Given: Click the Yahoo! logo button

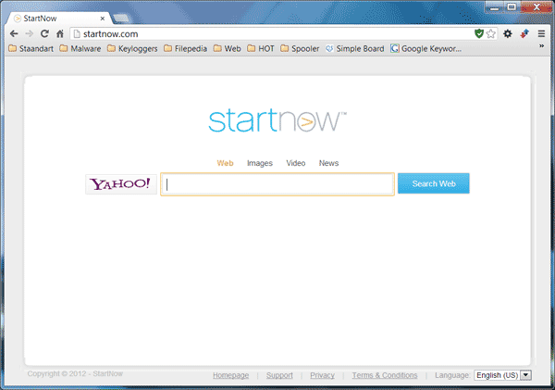Looking at the screenshot, I should [x=121, y=184].
